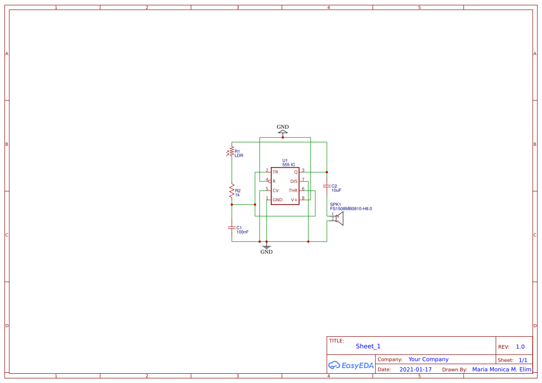This screenshot has width=542, height=383.
Task: Click the R2 1k resistor symbol
Action: 232,191
